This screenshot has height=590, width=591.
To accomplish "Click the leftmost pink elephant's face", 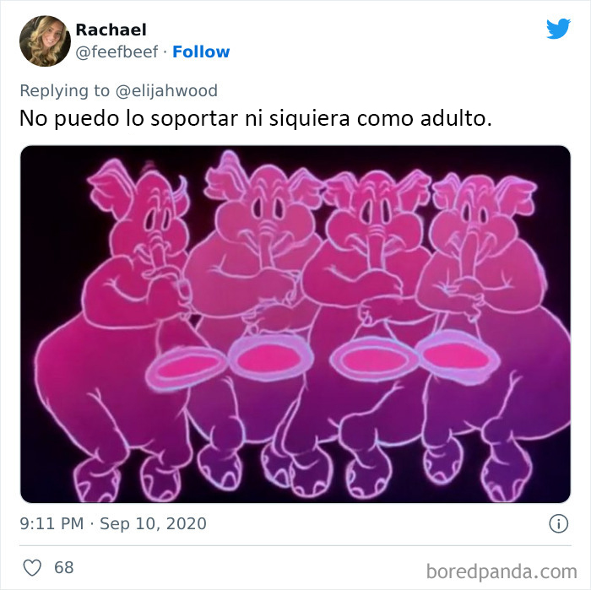I will [x=155, y=220].
